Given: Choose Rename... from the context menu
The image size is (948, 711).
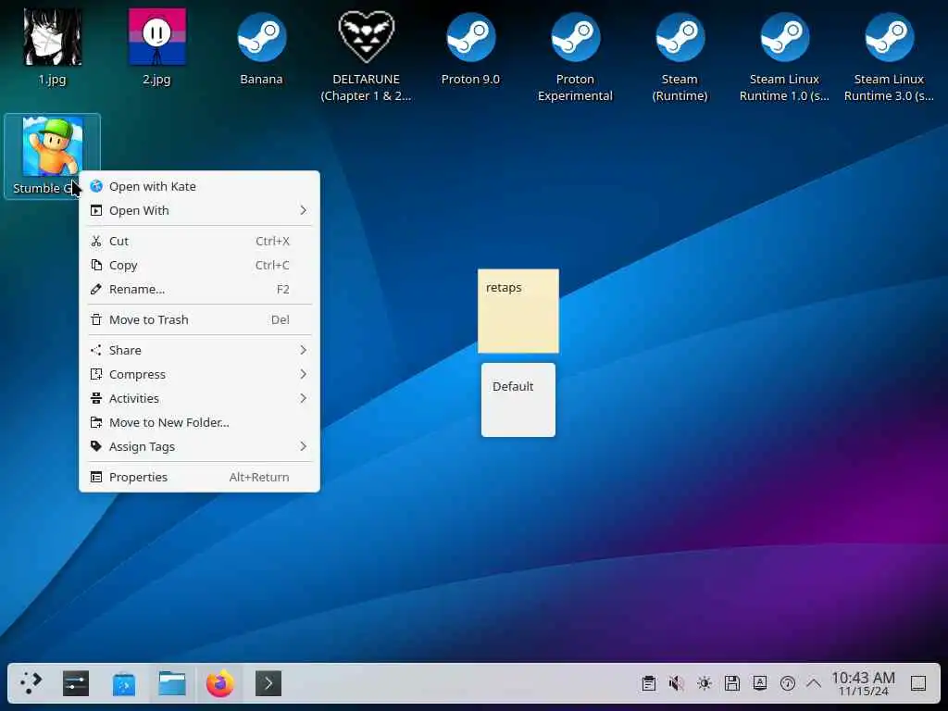Looking at the screenshot, I should [x=200, y=289].
